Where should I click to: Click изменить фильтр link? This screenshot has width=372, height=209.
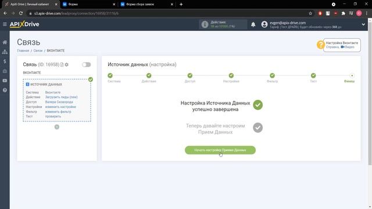(x=58, y=111)
